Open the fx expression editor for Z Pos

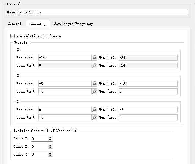94,58
